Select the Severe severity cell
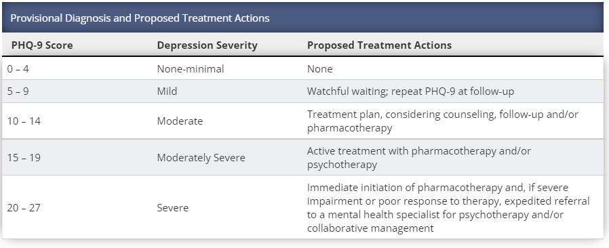Screen dimensions: 609x248 coord(172,208)
